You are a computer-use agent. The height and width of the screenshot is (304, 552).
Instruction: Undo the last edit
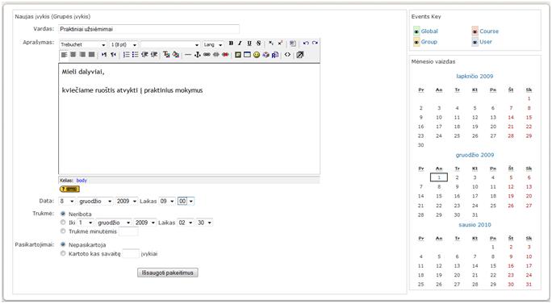pos(306,44)
